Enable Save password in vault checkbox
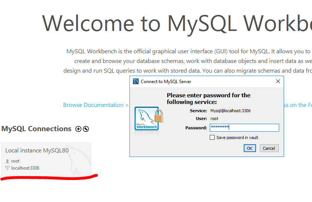 (x=212, y=138)
